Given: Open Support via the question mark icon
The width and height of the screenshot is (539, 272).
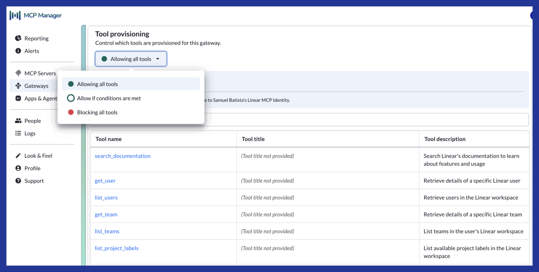Looking at the screenshot, I should (18, 181).
